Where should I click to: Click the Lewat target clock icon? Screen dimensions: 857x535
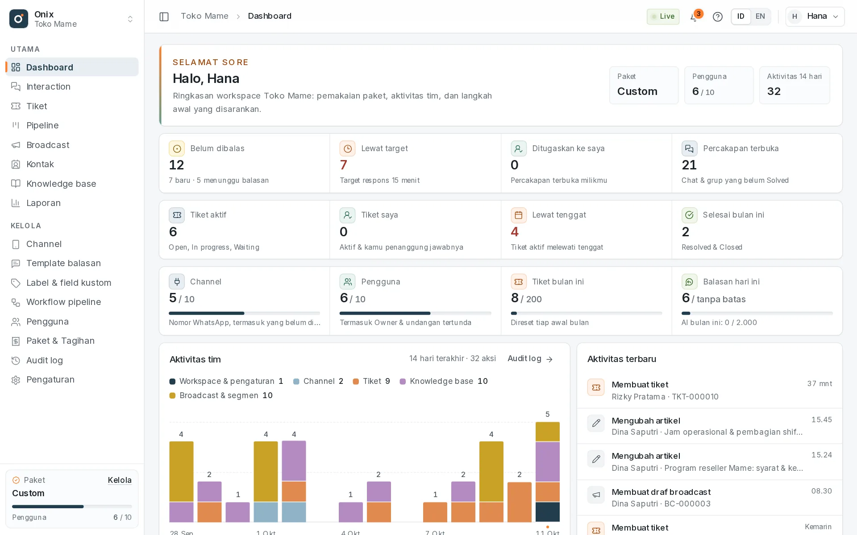tap(348, 148)
